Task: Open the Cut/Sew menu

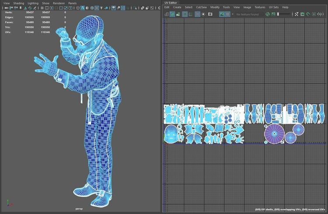Action: 202,7
